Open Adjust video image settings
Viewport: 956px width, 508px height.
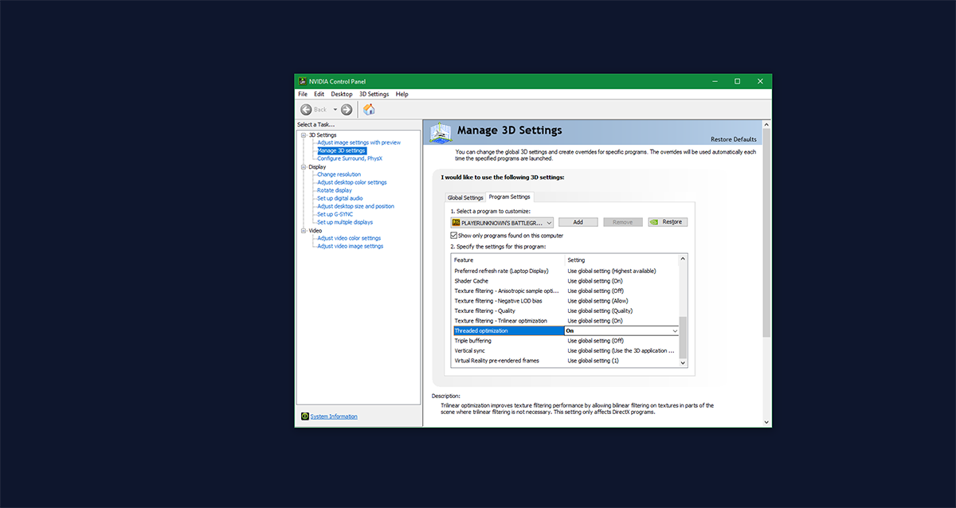coord(351,246)
